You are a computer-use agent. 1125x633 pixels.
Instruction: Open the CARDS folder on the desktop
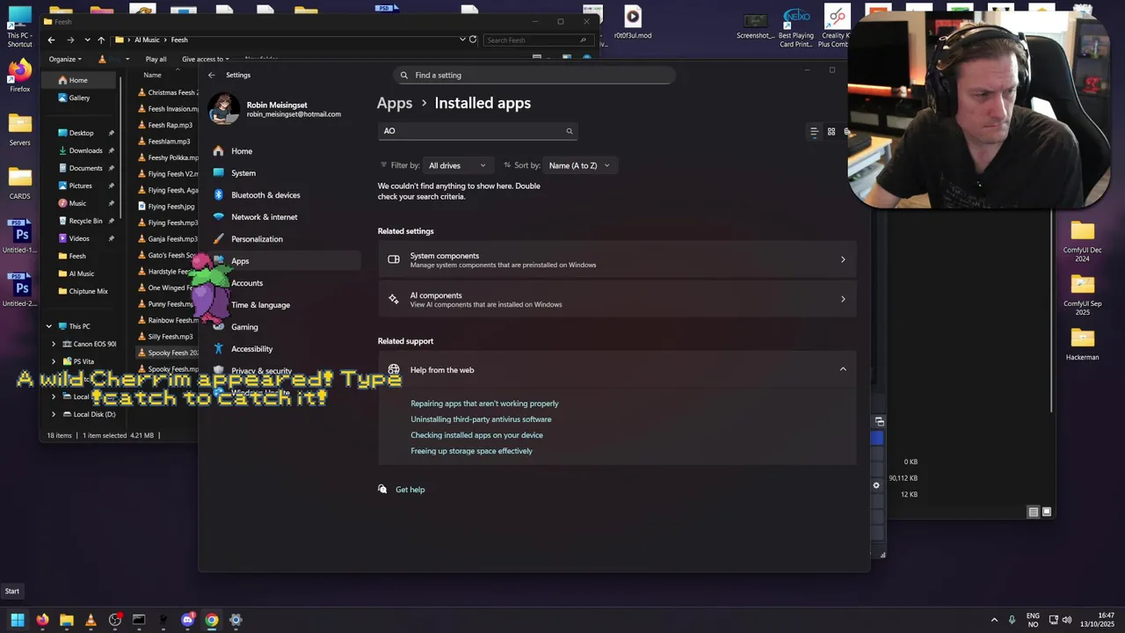click(x=19, y=183)
